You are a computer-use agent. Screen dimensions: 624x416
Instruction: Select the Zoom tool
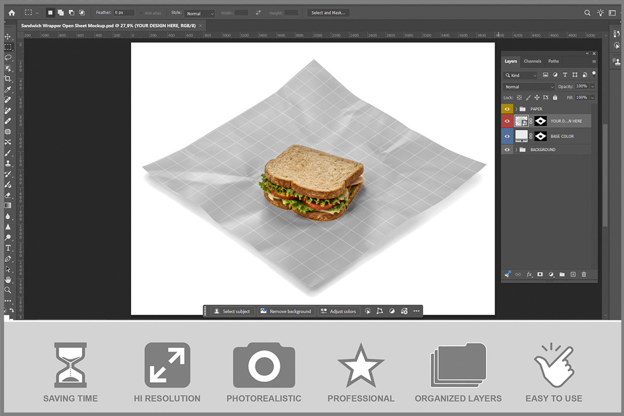point(8,290)
